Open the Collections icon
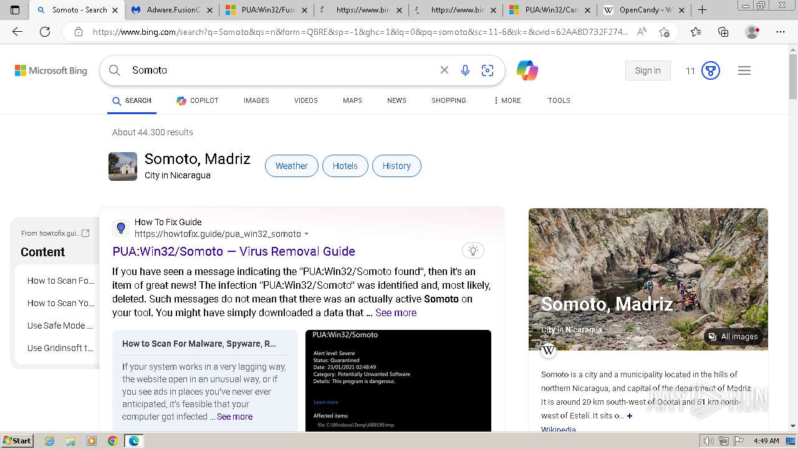798x449 pixels. click(723, 32)
